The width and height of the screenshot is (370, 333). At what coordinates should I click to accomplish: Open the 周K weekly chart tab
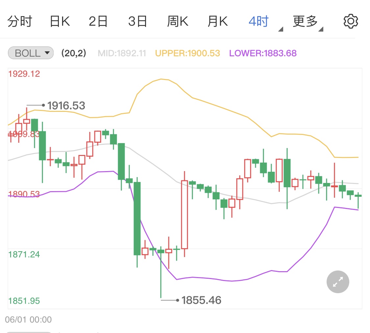tap(178, 21)
